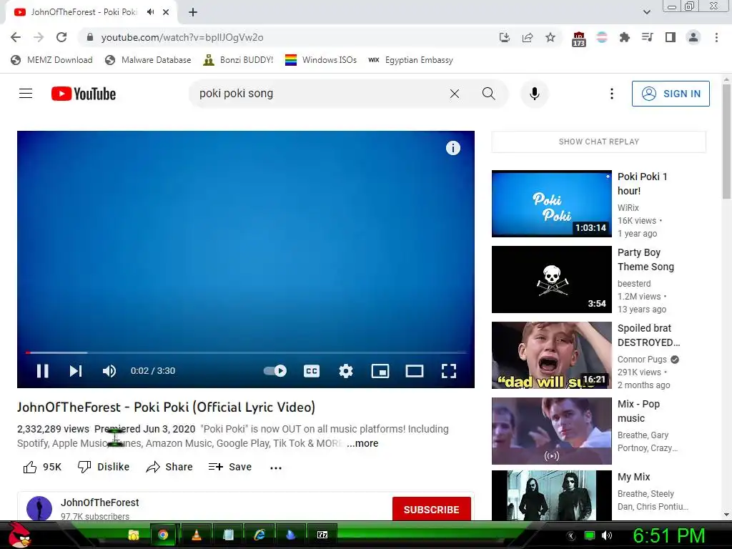
Task: Reload the page
Action: [x=61, y=37]
